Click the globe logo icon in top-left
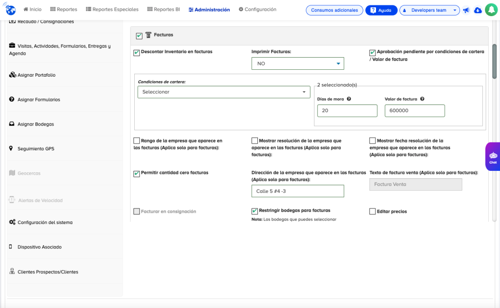This screenshot has height=308, width=500. pos(11,9)
